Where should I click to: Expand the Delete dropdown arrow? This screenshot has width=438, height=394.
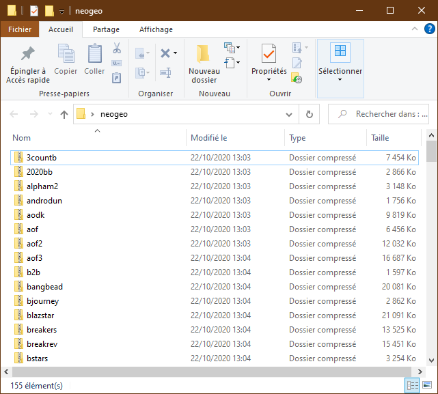point(176,53)
